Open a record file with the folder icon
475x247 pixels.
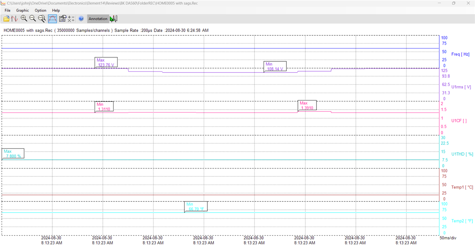point(6,19)
